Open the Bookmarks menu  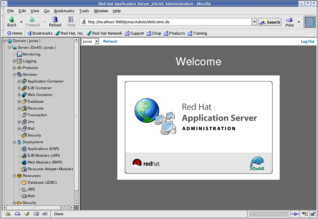coord(64,11)
